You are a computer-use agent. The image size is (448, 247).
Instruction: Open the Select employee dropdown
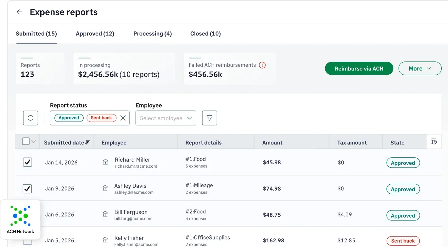click(x=166, y=118)
